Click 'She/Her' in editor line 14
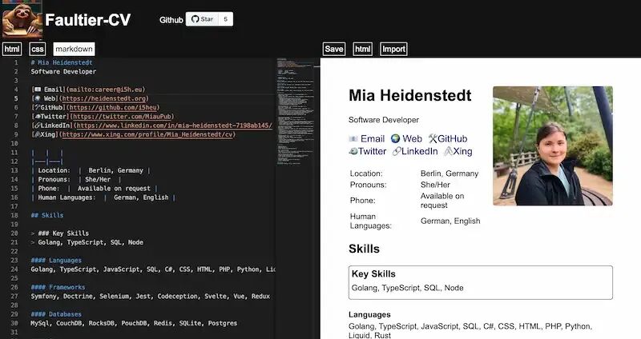This screenshot has width=641, height=339. click(x=98, y=180)
